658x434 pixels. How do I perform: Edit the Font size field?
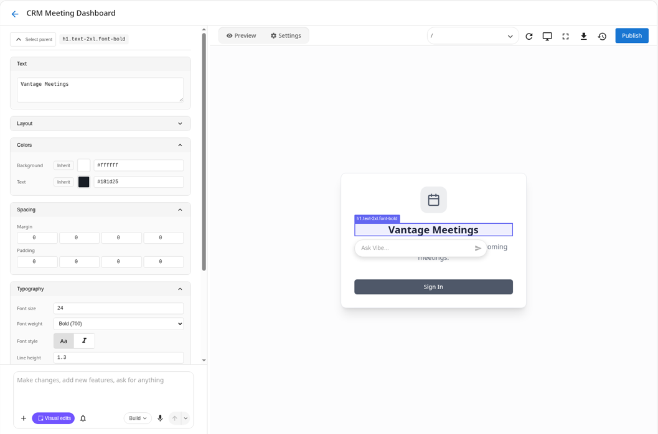coord(118,308)
